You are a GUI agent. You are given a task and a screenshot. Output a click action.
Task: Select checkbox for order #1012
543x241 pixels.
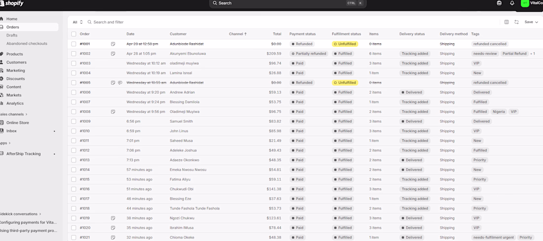pyautogui.click(x=74, y=150)
